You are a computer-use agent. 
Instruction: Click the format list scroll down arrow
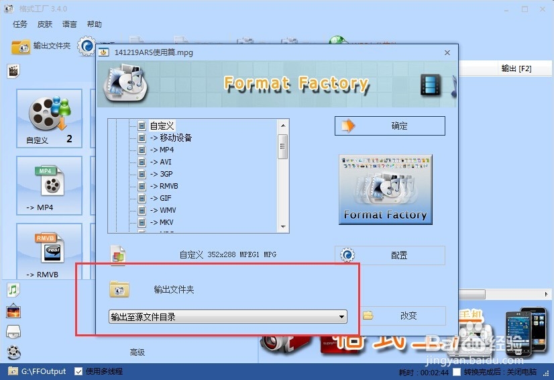pos(282,226)
